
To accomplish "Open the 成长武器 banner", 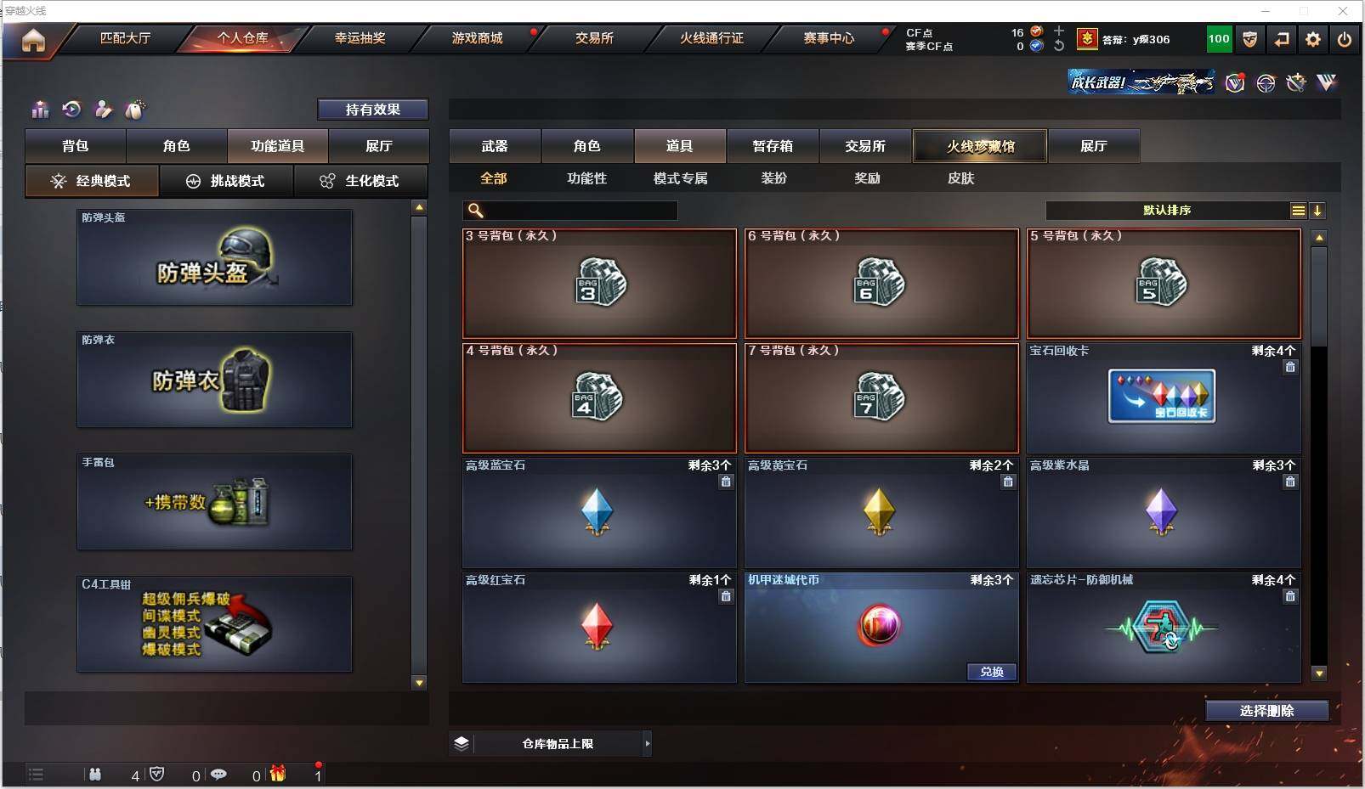I will [1141, 82].
